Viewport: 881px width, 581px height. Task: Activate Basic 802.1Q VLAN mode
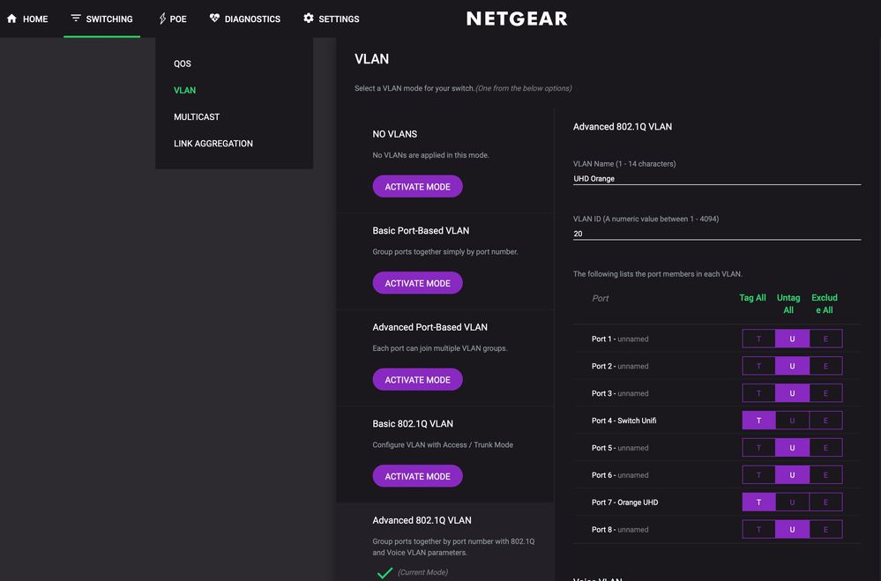click(x=417, y=476)
